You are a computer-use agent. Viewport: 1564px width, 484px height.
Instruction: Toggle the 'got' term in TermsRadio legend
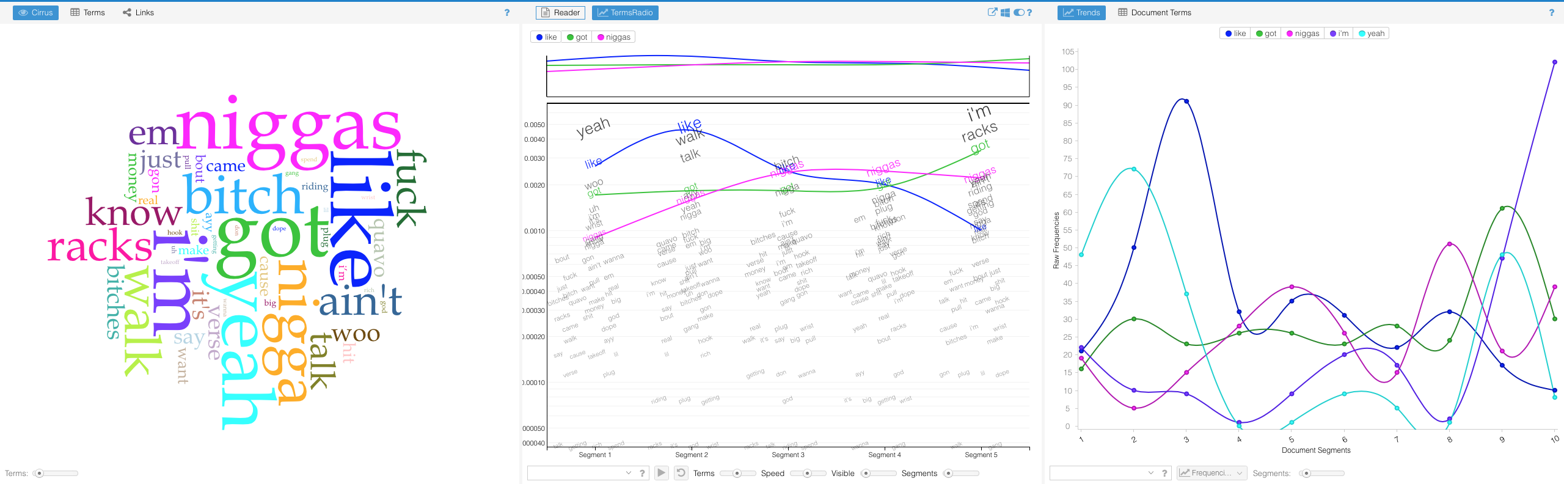(577, 37)
